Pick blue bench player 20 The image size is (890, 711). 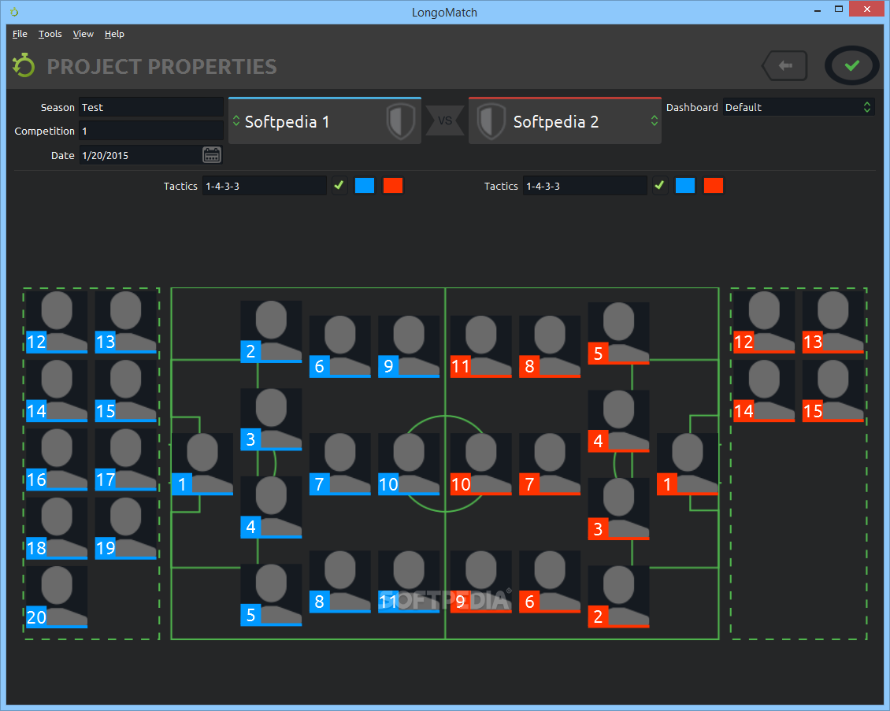click(x=57, y=597)
